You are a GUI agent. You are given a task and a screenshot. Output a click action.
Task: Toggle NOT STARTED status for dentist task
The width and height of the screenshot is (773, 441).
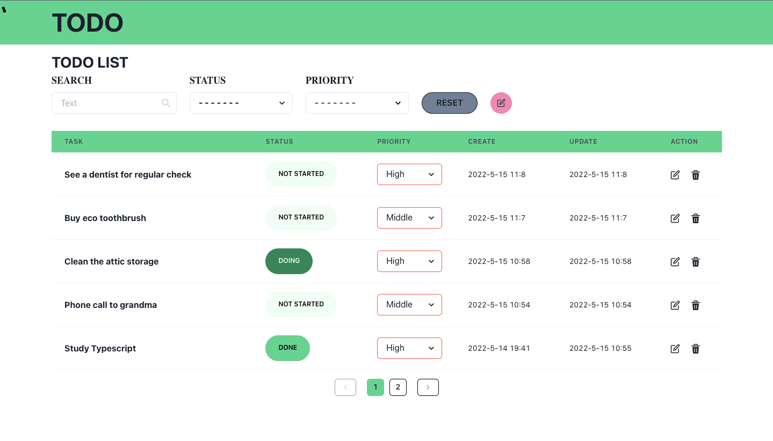(x=301, y=174)
